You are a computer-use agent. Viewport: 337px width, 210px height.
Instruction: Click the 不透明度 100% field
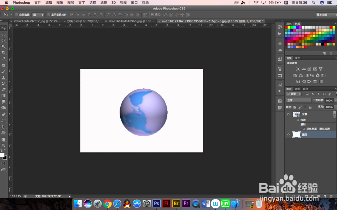pos(329,100)
